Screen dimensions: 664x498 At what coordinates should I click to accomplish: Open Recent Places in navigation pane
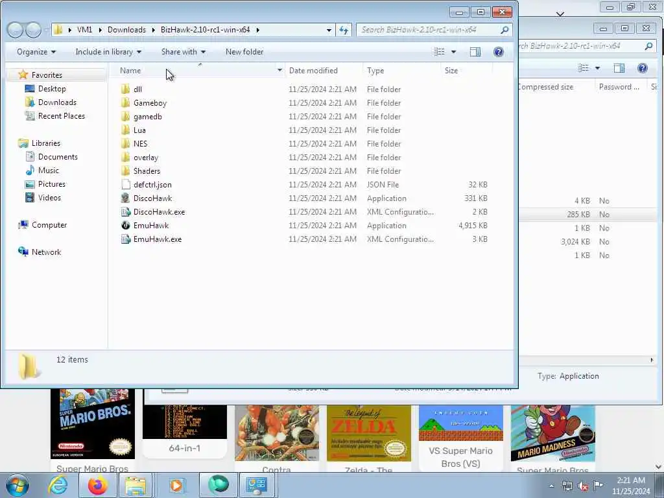pyautogui.click(x=61, y=115)
